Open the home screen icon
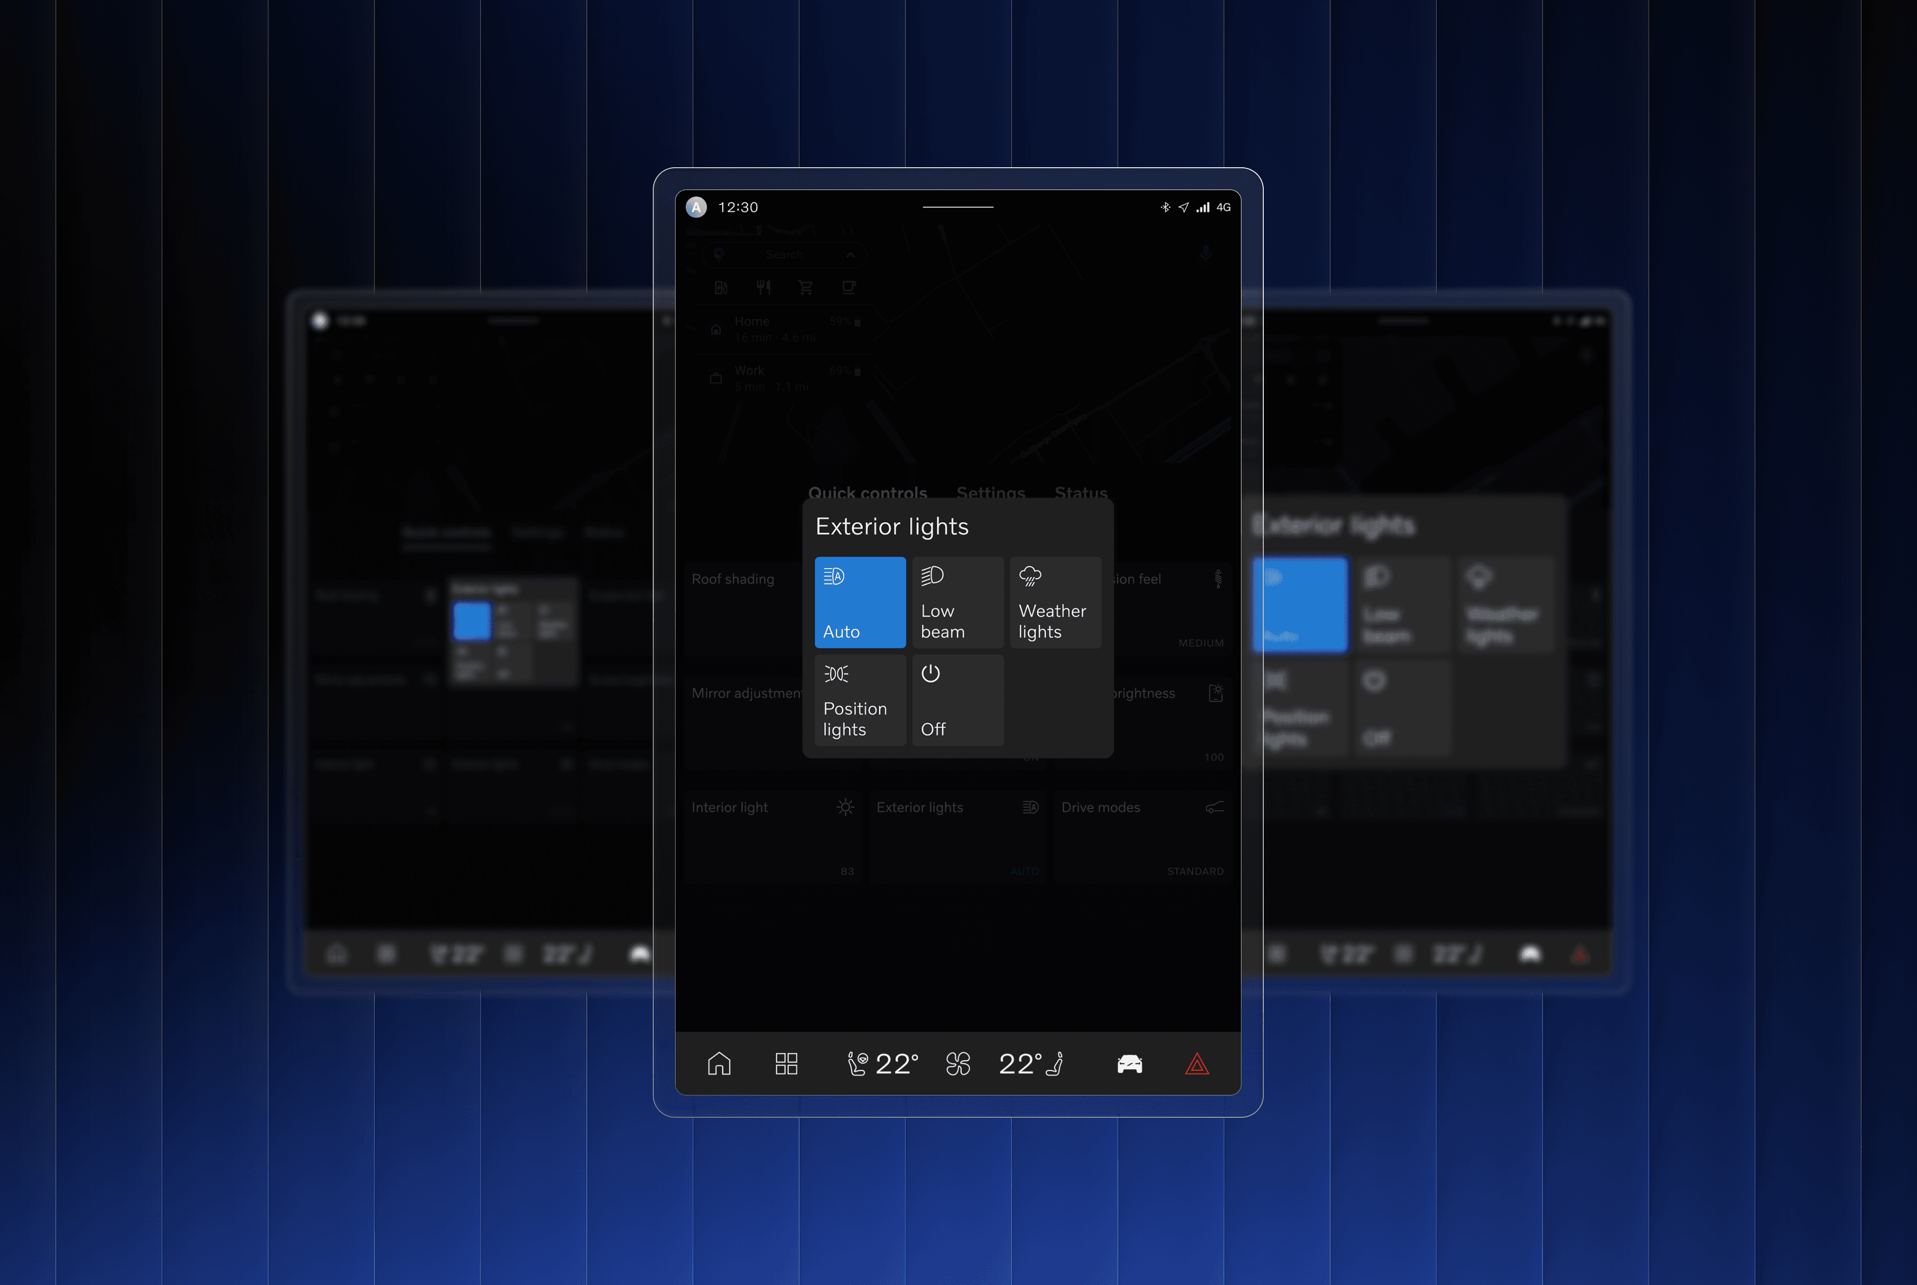This screenshot has height=1285, width=1917. [719, 1064]
